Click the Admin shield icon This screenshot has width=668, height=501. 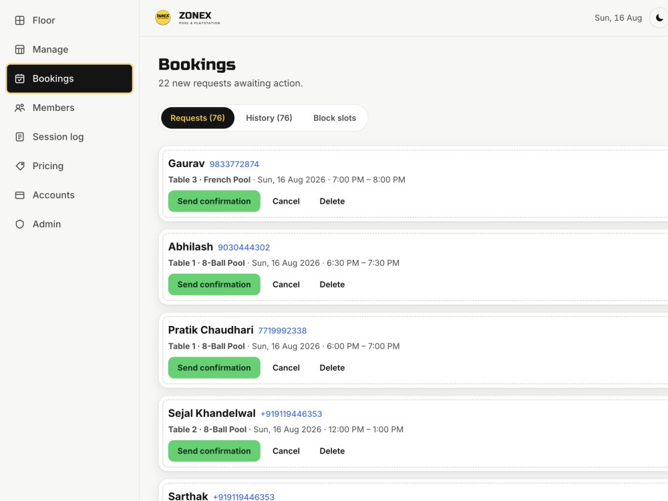[19, 224]
